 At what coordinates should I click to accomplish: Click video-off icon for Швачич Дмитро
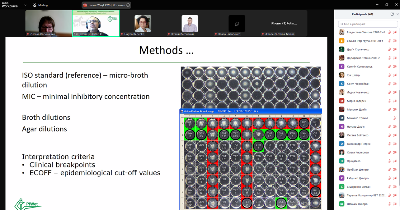coord(395,204)
